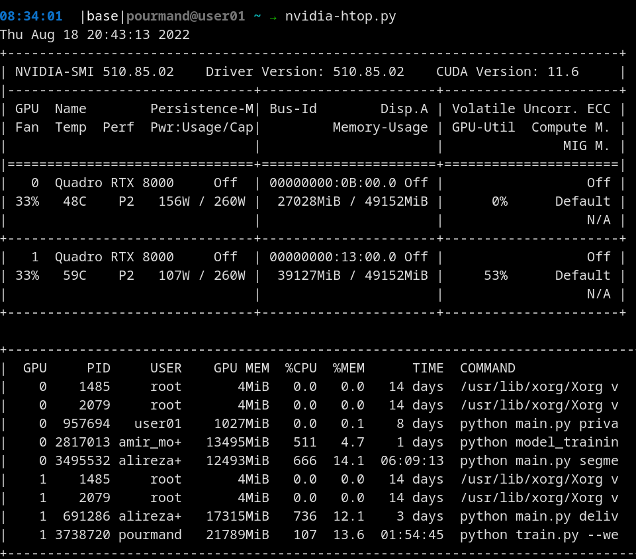Select bus ID 00000000:0B:00.0
This screenshot has height=559, width=636.
click(x=333, y=183)
